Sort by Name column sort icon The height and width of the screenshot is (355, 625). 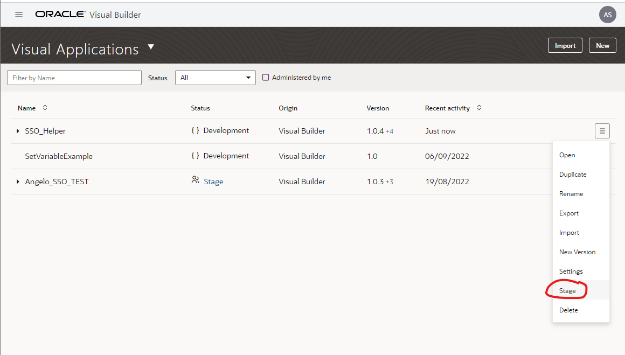tap(45, 108)
